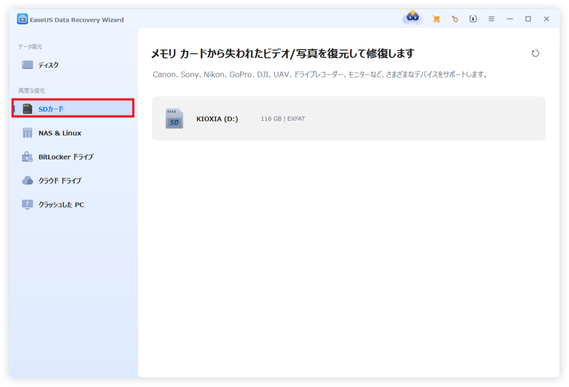Click the KIOXIA (D:) drive name

tap(217, 119)
